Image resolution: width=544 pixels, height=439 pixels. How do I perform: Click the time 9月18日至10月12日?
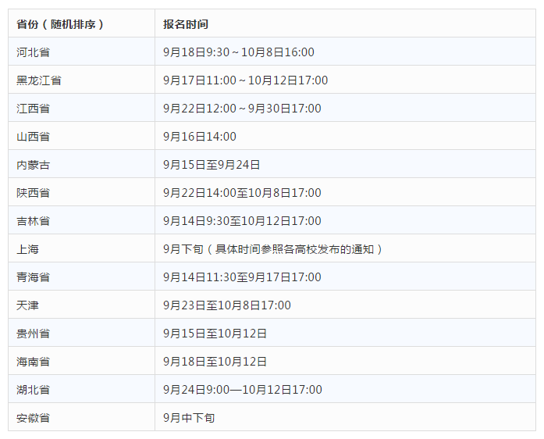point(215,362)
